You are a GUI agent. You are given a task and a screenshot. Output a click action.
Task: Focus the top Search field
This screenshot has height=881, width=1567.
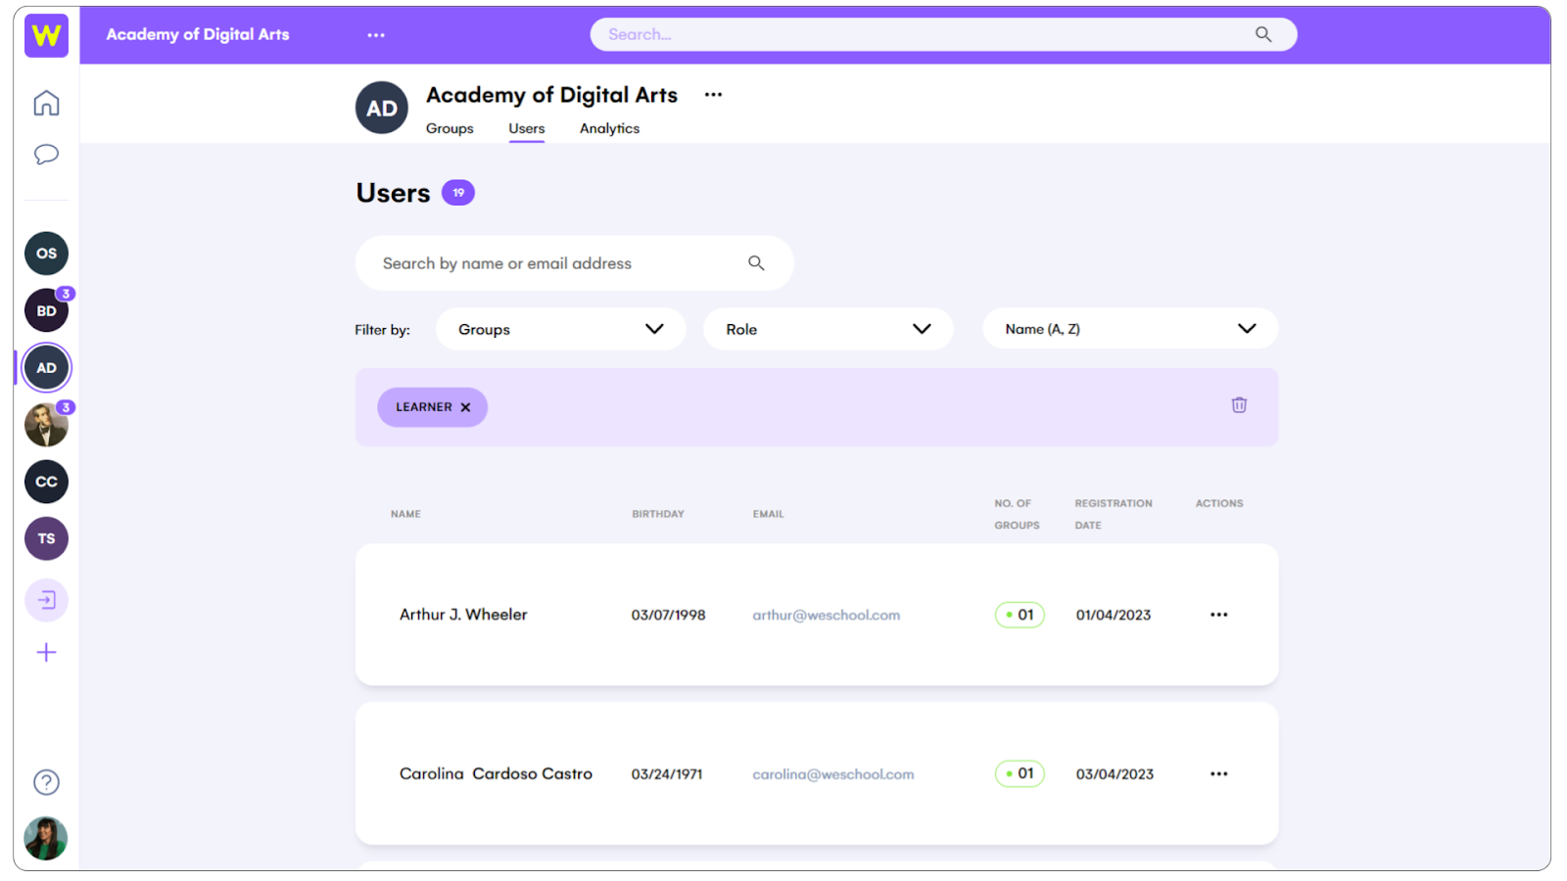coord(943,34)
